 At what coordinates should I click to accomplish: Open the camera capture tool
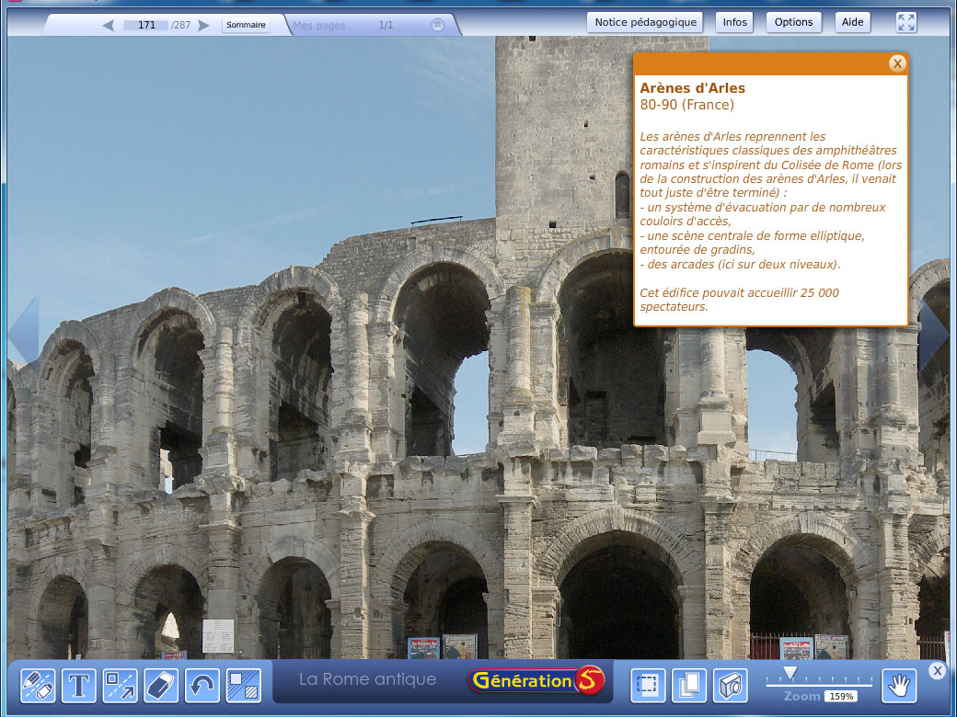(730, 686)
